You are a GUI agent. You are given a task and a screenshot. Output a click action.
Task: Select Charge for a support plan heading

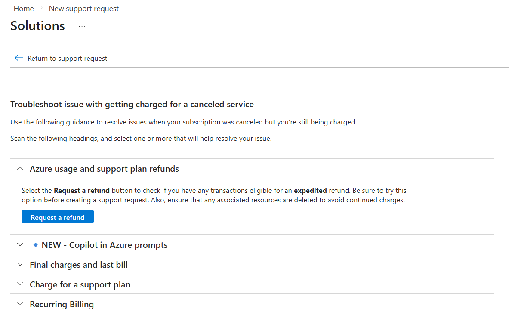(x=80, y=285)
